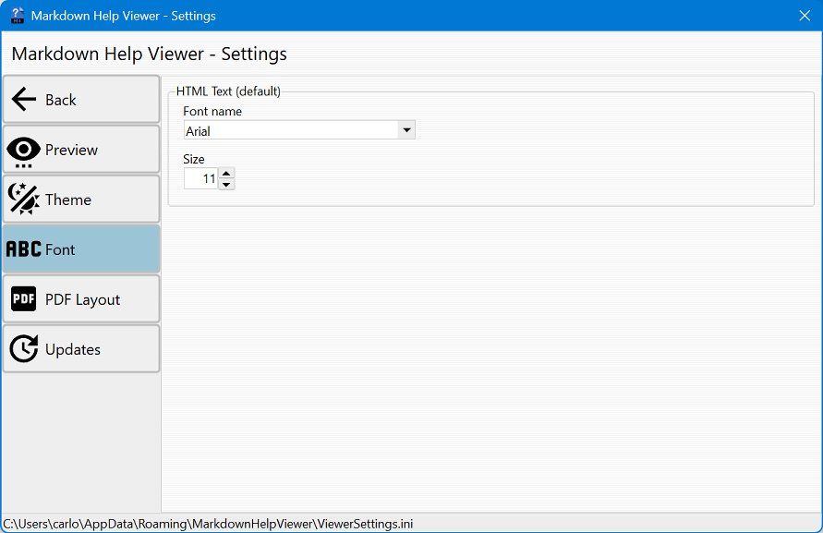Click the Size field showing 11

click(x=200, y=178)
